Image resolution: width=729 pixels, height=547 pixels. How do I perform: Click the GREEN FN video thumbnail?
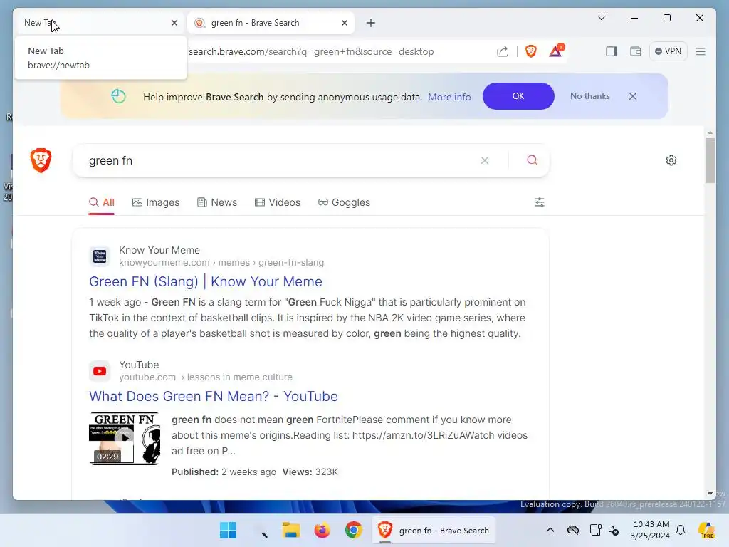click(124, 438)
